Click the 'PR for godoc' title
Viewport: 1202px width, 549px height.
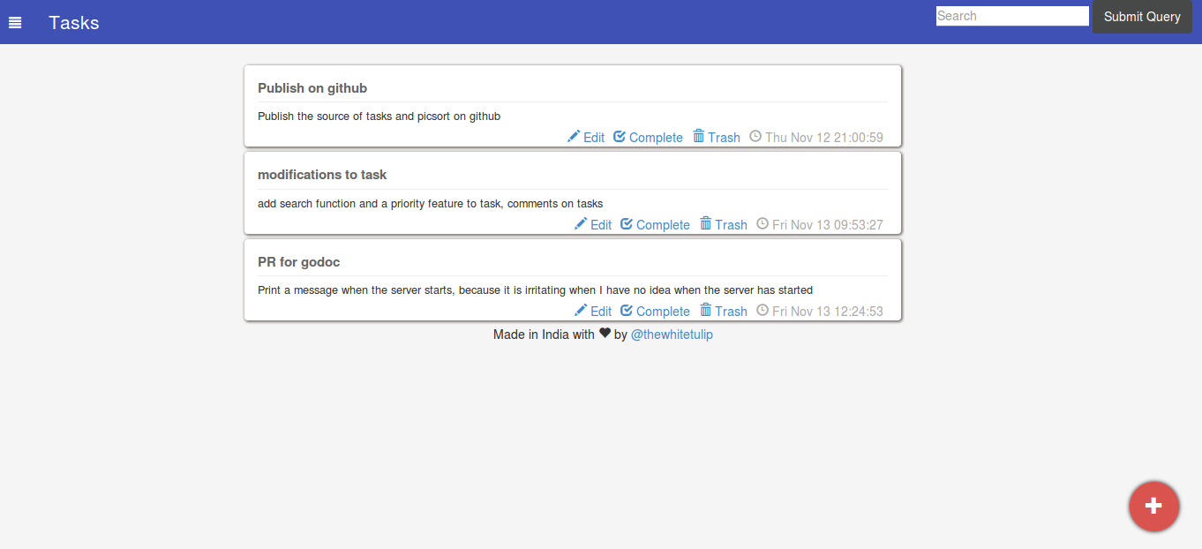point(299,262)
